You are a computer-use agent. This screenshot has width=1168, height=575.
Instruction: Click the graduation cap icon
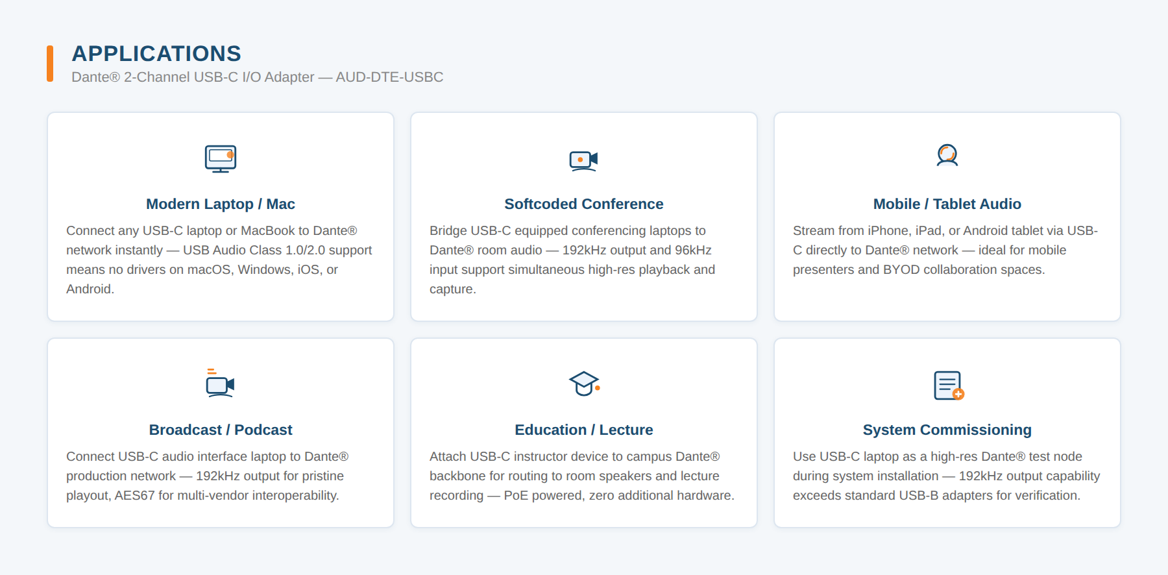(584, 384)
